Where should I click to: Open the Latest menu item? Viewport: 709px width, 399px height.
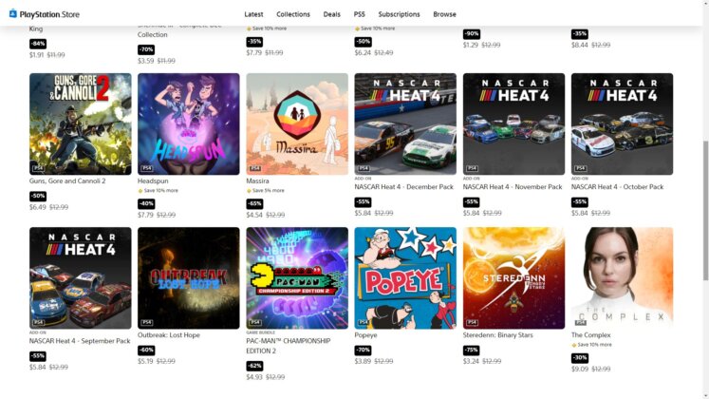coord(253,14)
